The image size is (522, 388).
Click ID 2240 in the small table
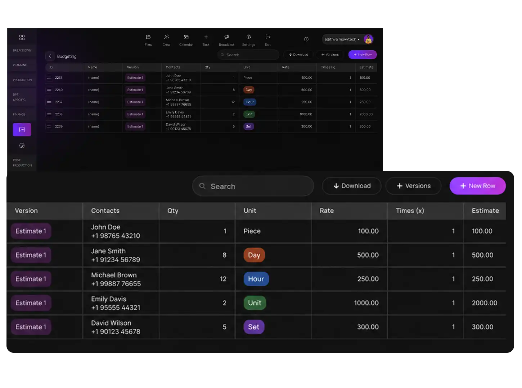[x=59, y=90]
